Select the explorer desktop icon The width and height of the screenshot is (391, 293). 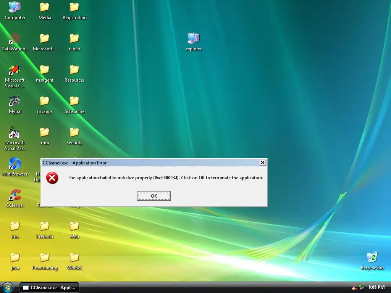(x=194, y=42)
